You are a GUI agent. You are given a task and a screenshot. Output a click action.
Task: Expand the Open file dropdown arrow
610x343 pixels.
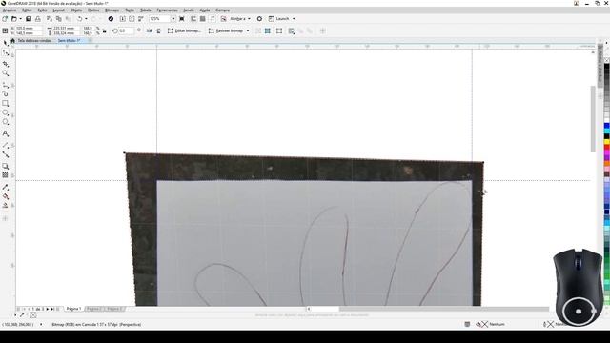coord(20,19)
